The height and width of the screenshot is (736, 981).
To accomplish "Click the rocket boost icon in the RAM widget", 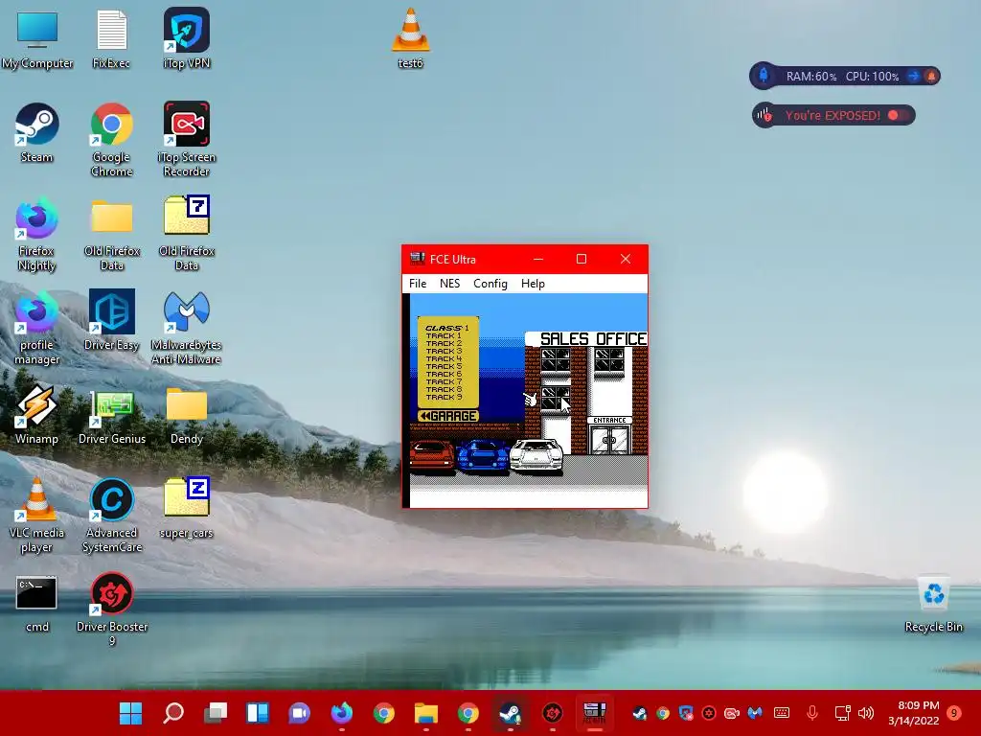I will click(764, 76).
